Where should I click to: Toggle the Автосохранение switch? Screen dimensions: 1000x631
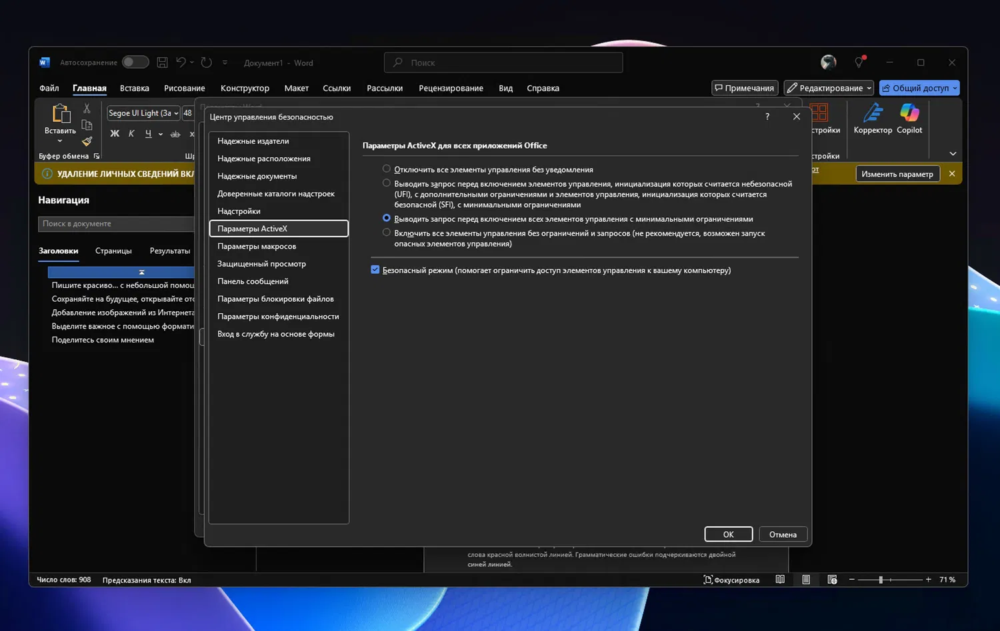(135, 62)
